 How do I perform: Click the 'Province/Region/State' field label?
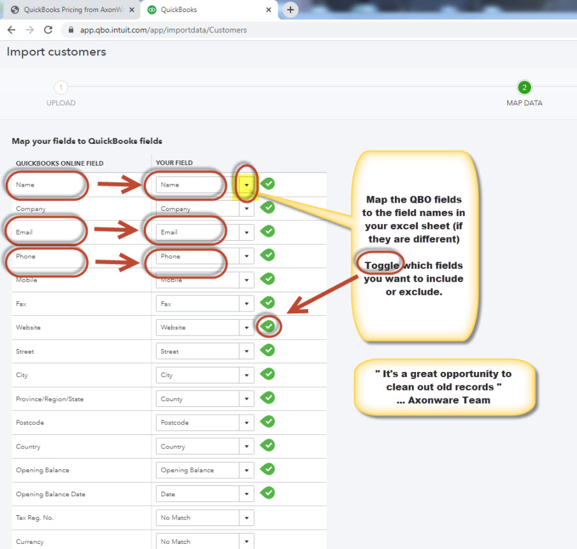click(50, 399)
